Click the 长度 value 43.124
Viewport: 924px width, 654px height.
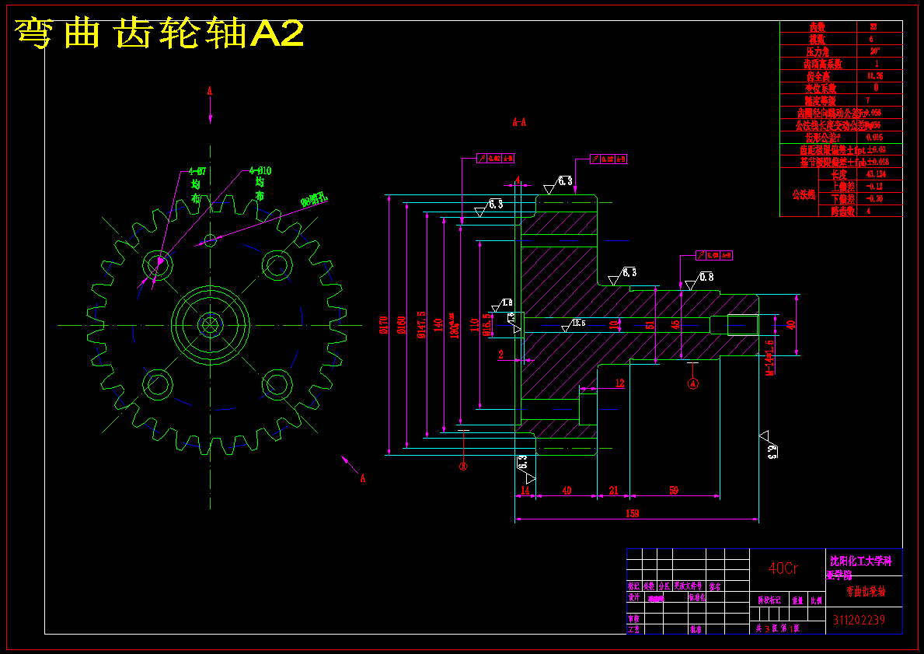tap(876, 174)
